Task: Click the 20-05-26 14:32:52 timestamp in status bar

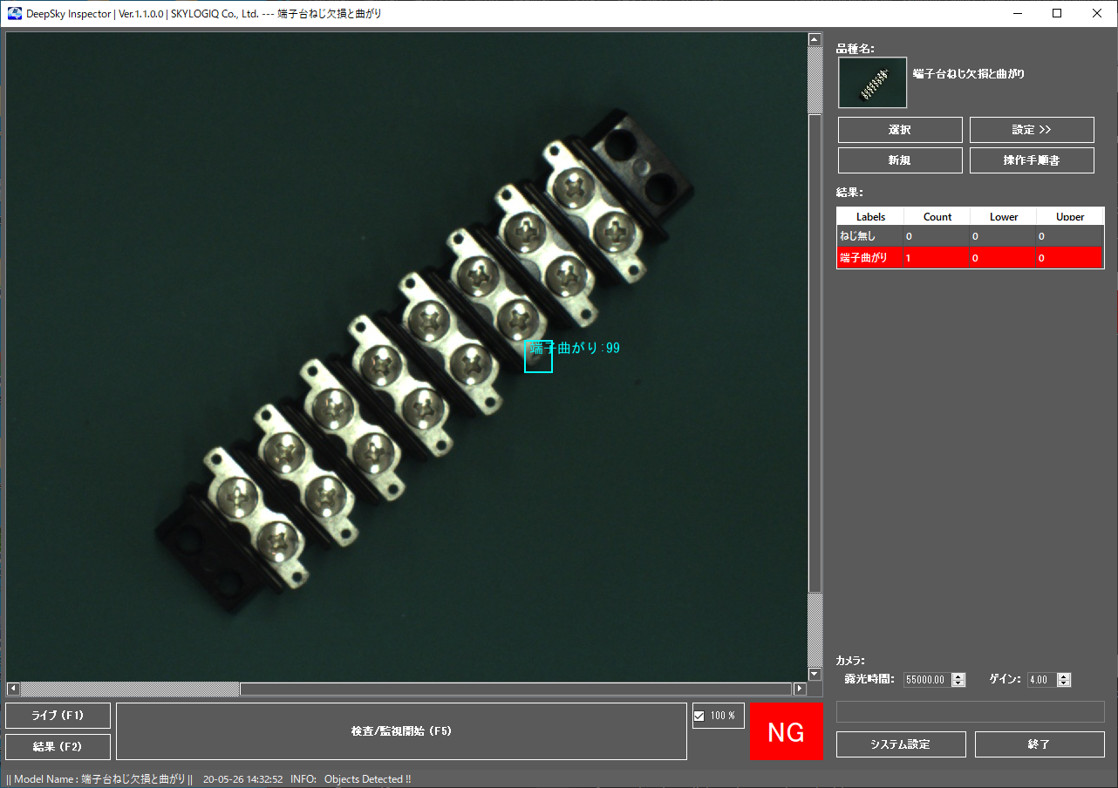Action: point(242,779)
